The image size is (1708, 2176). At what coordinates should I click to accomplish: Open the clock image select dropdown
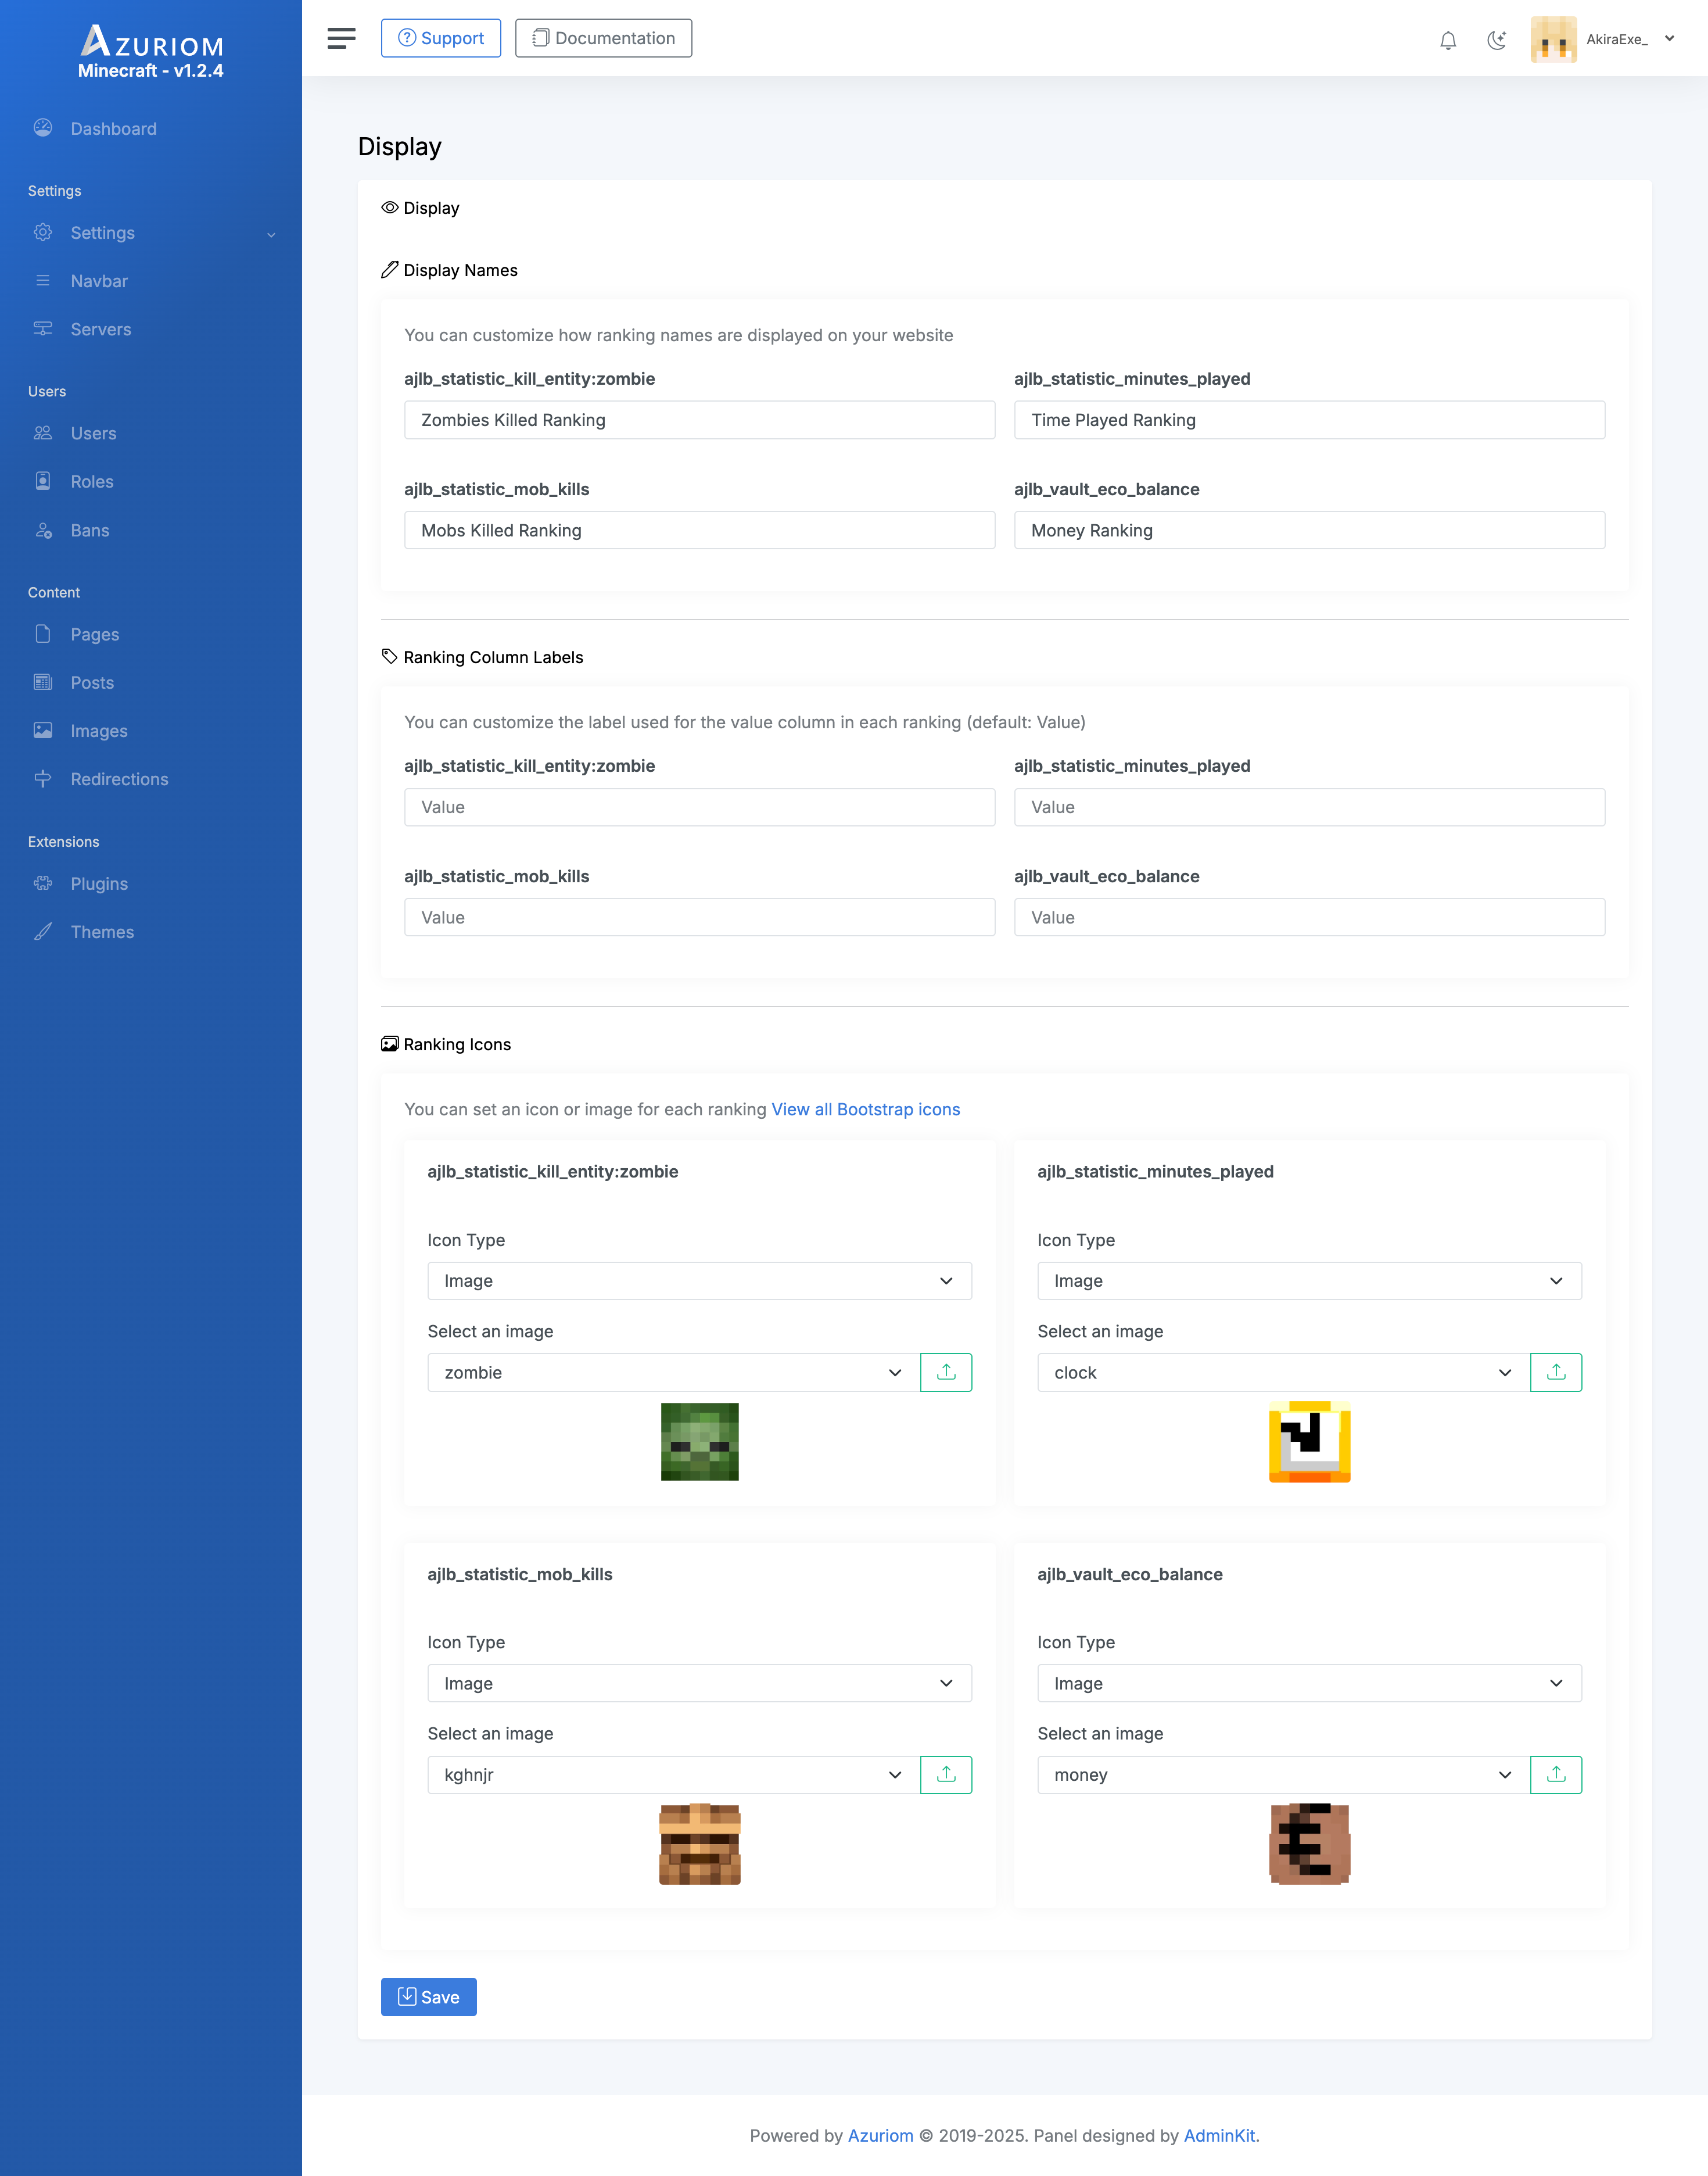[x=1283, y=1373]
